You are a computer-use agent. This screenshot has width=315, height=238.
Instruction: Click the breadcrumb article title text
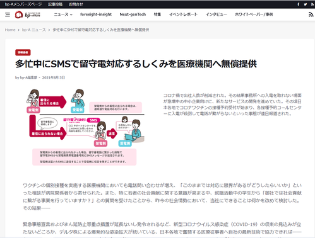click(x=101, y=30)
